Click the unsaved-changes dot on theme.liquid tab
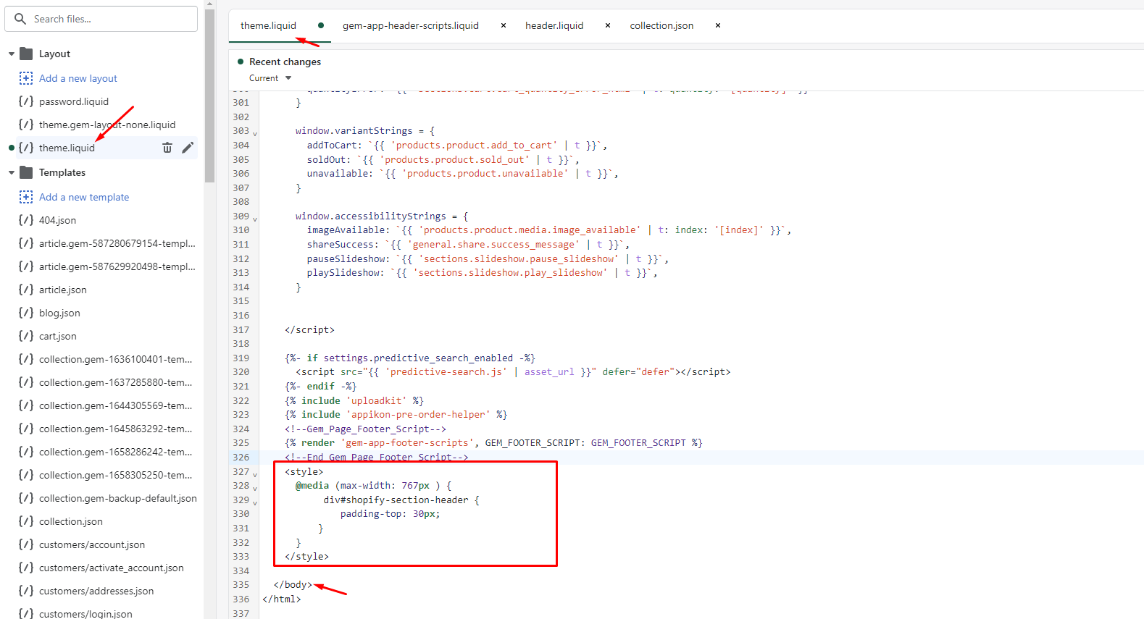 click(321, 25)
